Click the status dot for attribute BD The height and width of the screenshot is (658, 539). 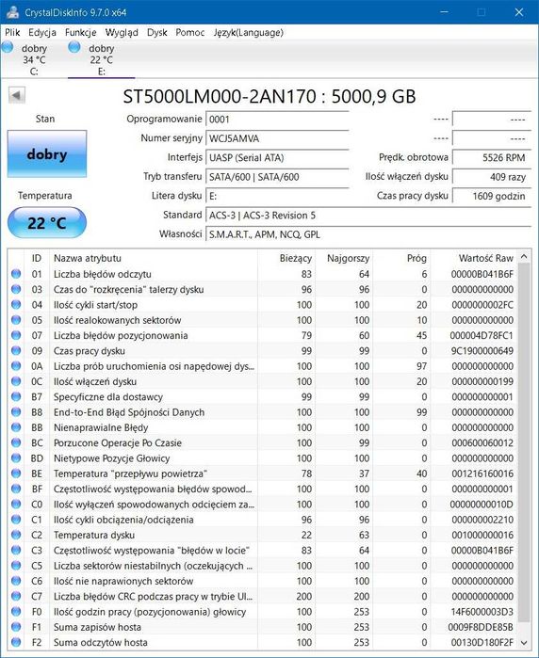[x=16, y=457]
